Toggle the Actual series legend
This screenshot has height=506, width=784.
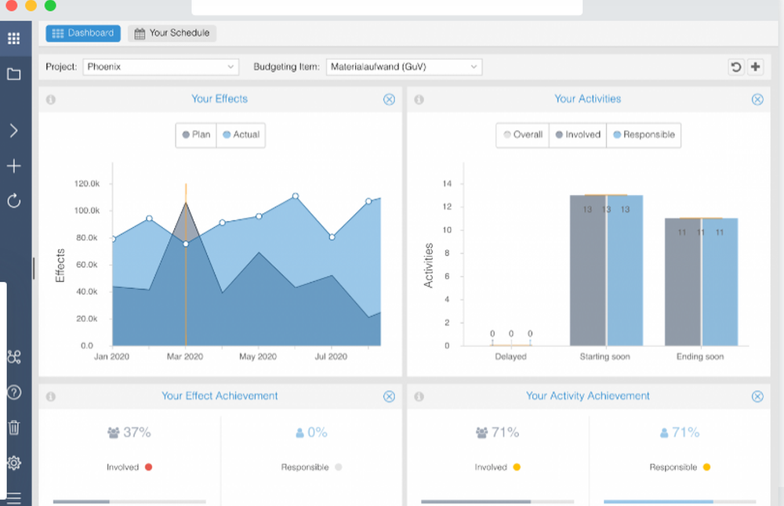[241, 135]
